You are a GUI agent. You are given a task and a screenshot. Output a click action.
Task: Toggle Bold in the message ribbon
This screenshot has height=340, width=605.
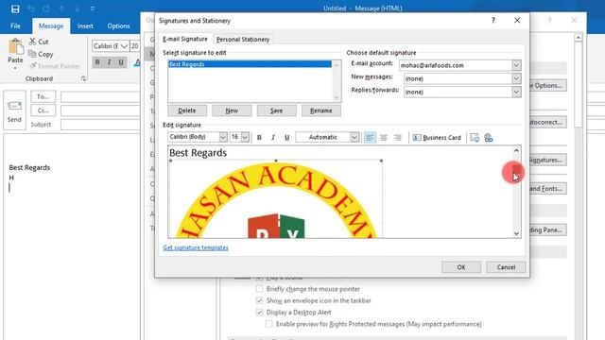(97, 62)
